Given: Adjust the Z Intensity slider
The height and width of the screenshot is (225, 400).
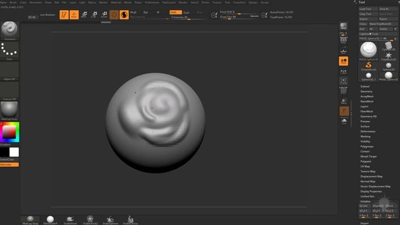Looking at the screenshot, I should (188, 17).
